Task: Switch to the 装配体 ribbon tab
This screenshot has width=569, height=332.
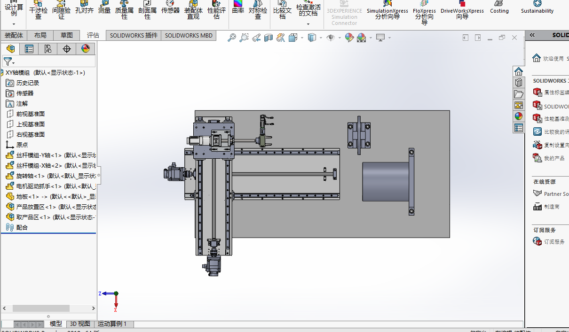Action: coord(14,35)
